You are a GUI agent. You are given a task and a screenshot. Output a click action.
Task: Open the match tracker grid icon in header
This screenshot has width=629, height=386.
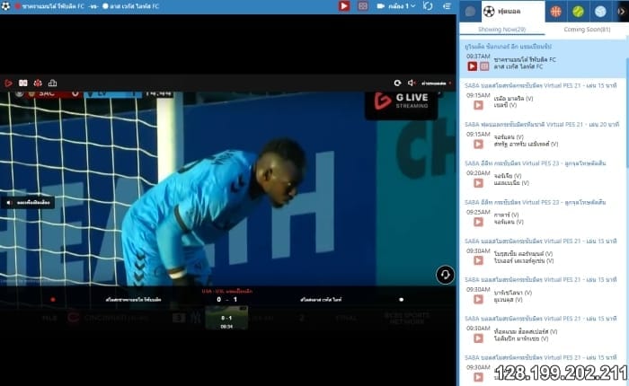coord(363,6)
